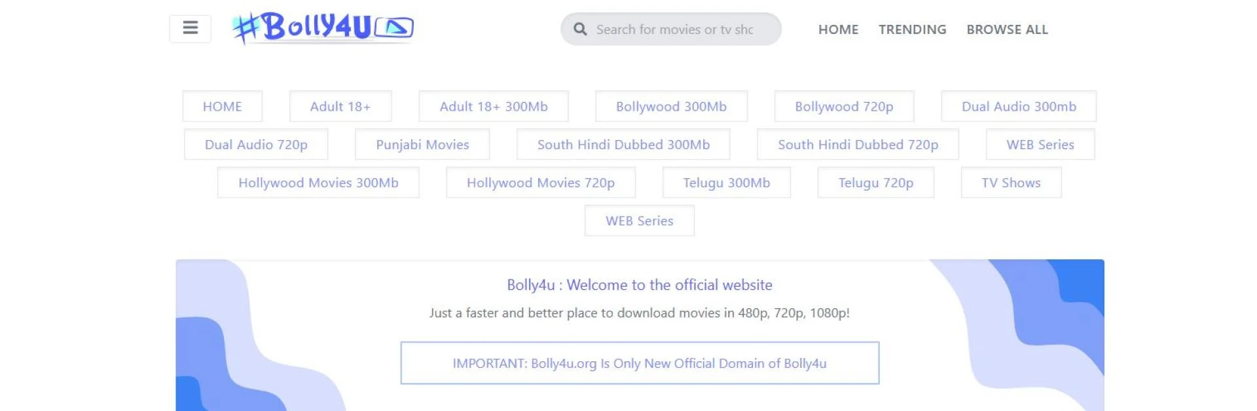Click the IMPORTANT official domain notice

coord(640,363)
